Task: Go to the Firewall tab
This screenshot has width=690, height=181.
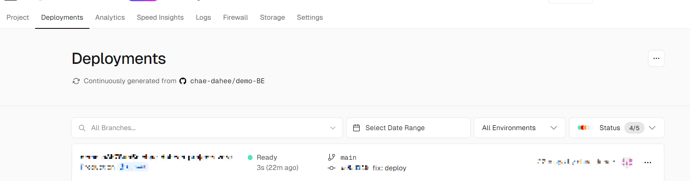Action: [x=236, y=17]
